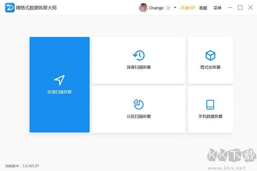This screenshot has height=171, width=257.
Task: Click the cube format recovery icon
Action: click(x=210, y=55)
